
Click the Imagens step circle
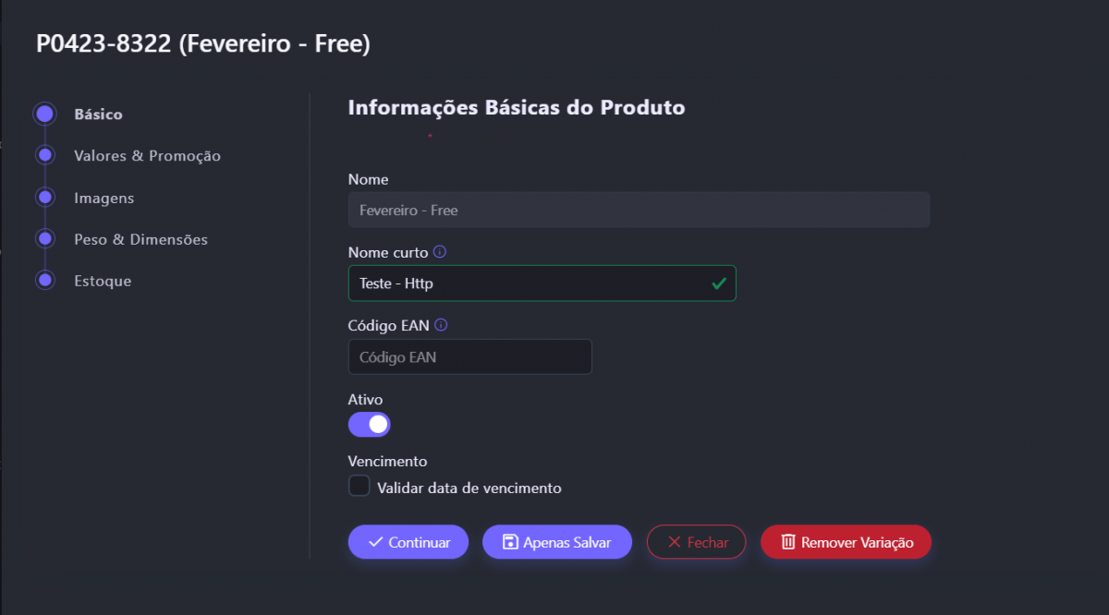[x=44, y=198]
